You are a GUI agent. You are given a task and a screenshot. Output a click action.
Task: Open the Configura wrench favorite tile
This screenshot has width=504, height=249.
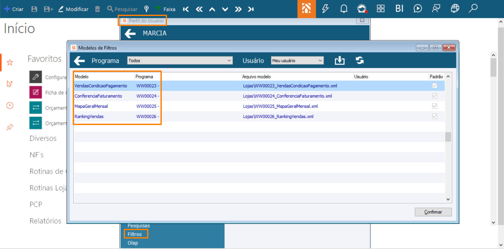coord(36,77)
